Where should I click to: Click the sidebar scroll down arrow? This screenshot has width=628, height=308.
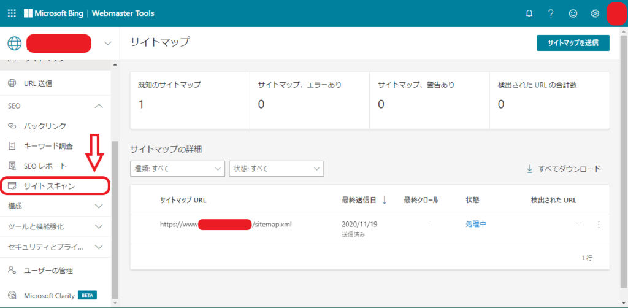point(115,302)
